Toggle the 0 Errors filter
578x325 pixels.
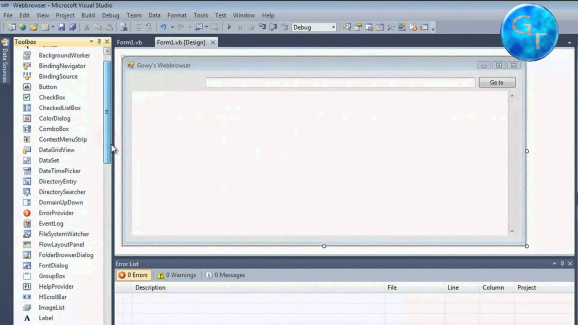coord(133,275)
